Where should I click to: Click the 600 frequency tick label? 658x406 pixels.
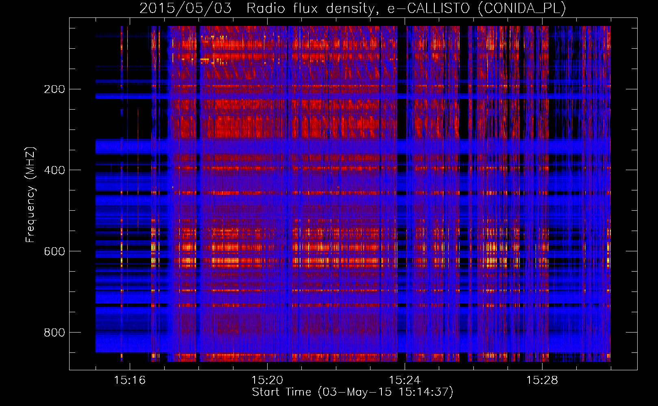(54, 251)
